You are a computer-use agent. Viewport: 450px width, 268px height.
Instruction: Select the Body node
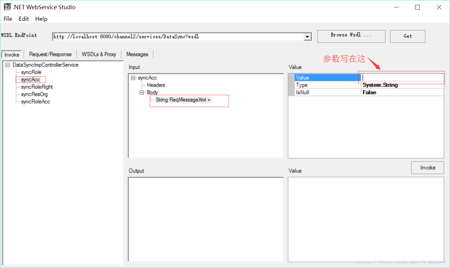(x=152, y=92)
